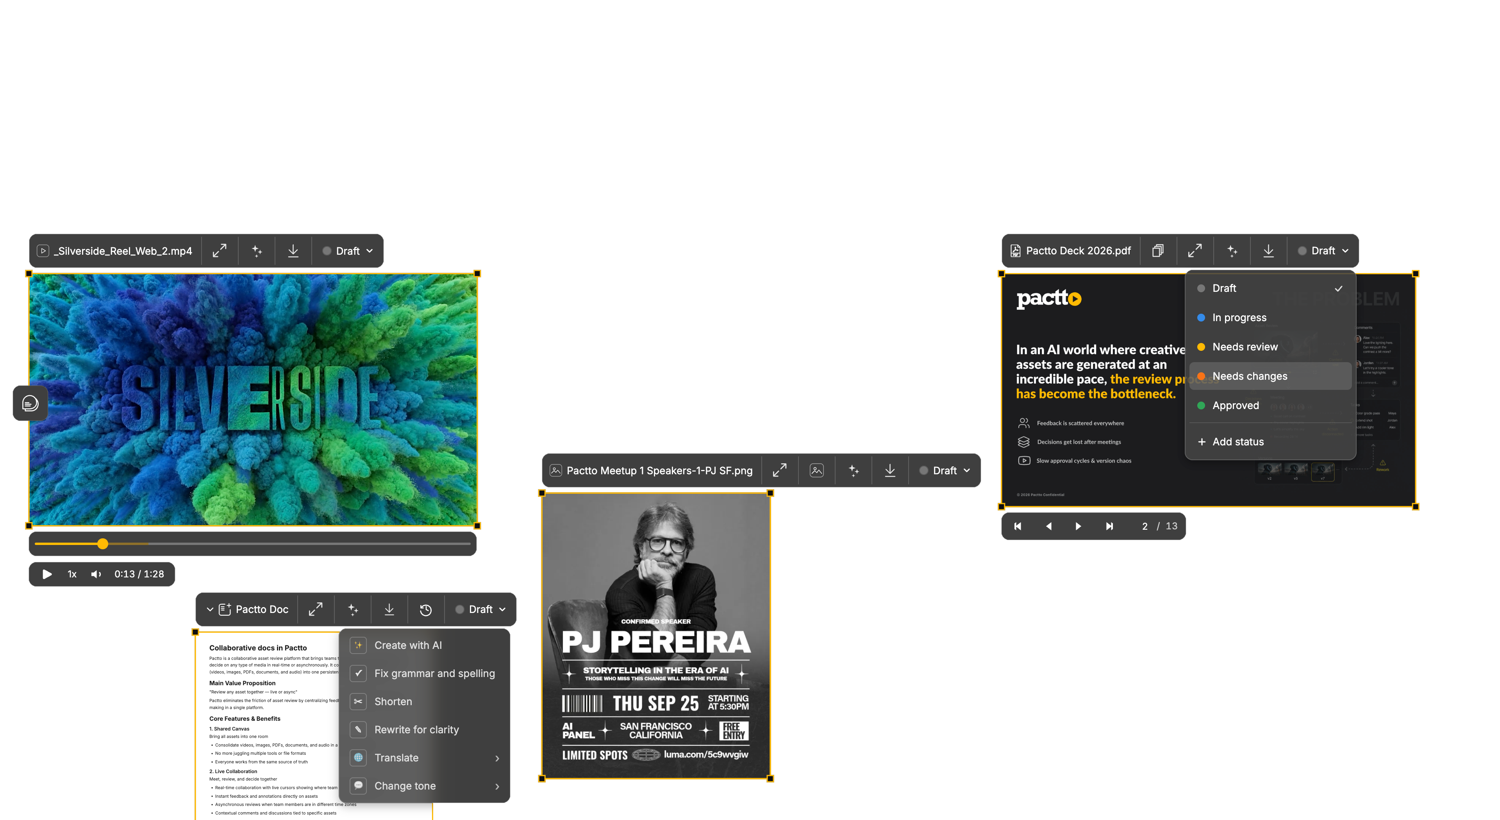Open Draft status dropdown on Silverside video
Screen dimensions: 1500x820
pos(348,251)
